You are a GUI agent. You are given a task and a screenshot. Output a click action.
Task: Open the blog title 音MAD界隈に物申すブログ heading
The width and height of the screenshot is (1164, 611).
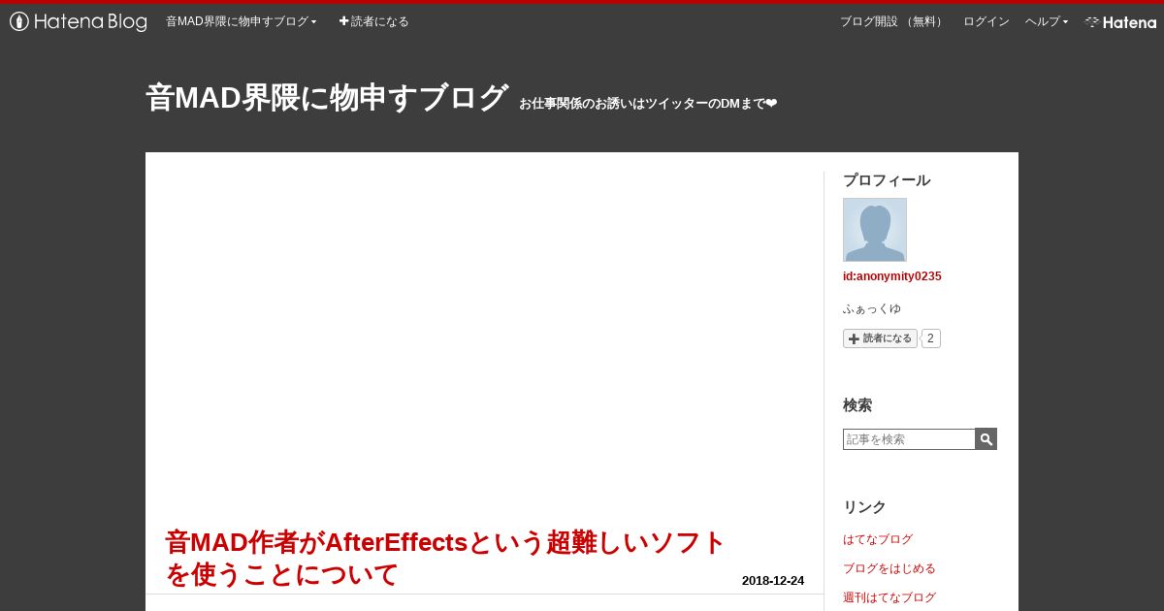(327, 97)
